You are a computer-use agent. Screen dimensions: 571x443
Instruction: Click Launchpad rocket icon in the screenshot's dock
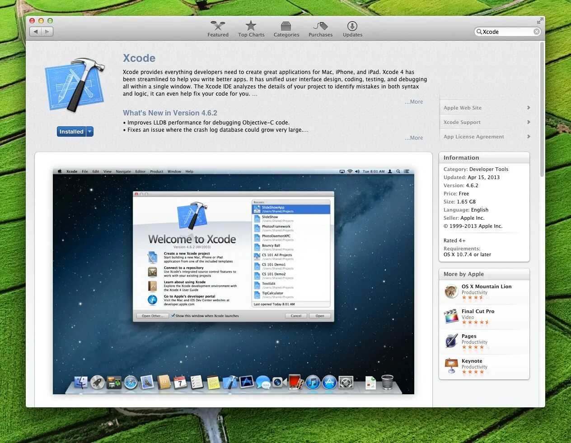(x=98, y=382)
